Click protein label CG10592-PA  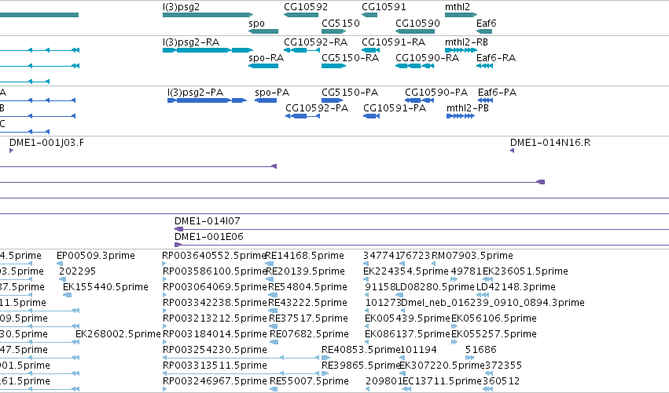click(317, 108)
